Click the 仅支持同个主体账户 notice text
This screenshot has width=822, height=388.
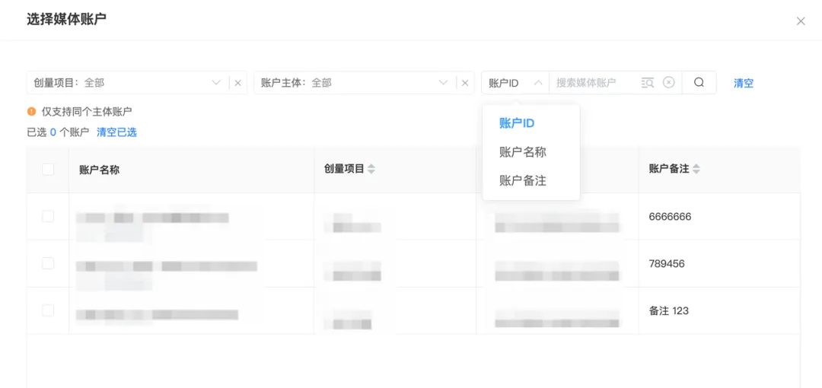pos(87,111)
